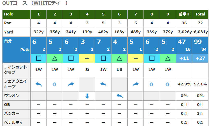Click hole 1 double-bogey square symbol
Viewport: 209px width, 126px height.
(39, 58)
